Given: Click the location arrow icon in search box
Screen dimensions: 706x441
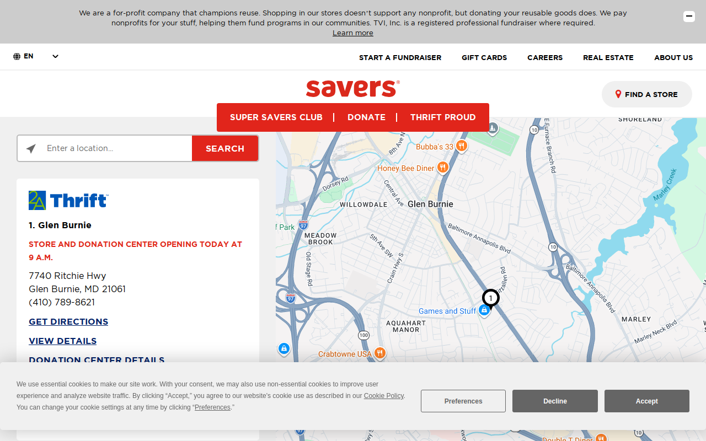Looking at the screenshot, I should pyautogui.click(x=31, y=148).
